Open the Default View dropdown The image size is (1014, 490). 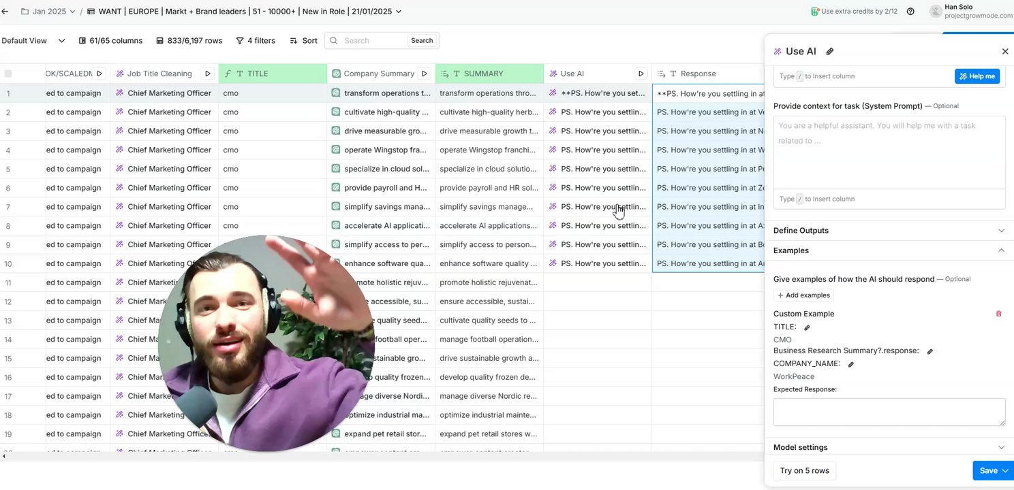click(x=33, y=41)
